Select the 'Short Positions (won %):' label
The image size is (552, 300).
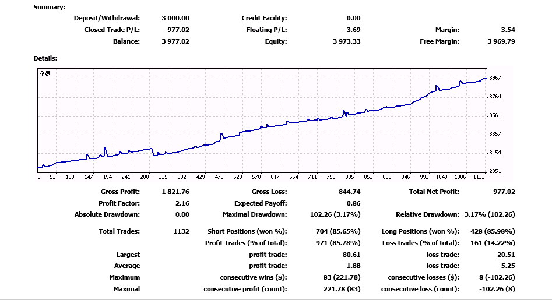click(247, 231)
